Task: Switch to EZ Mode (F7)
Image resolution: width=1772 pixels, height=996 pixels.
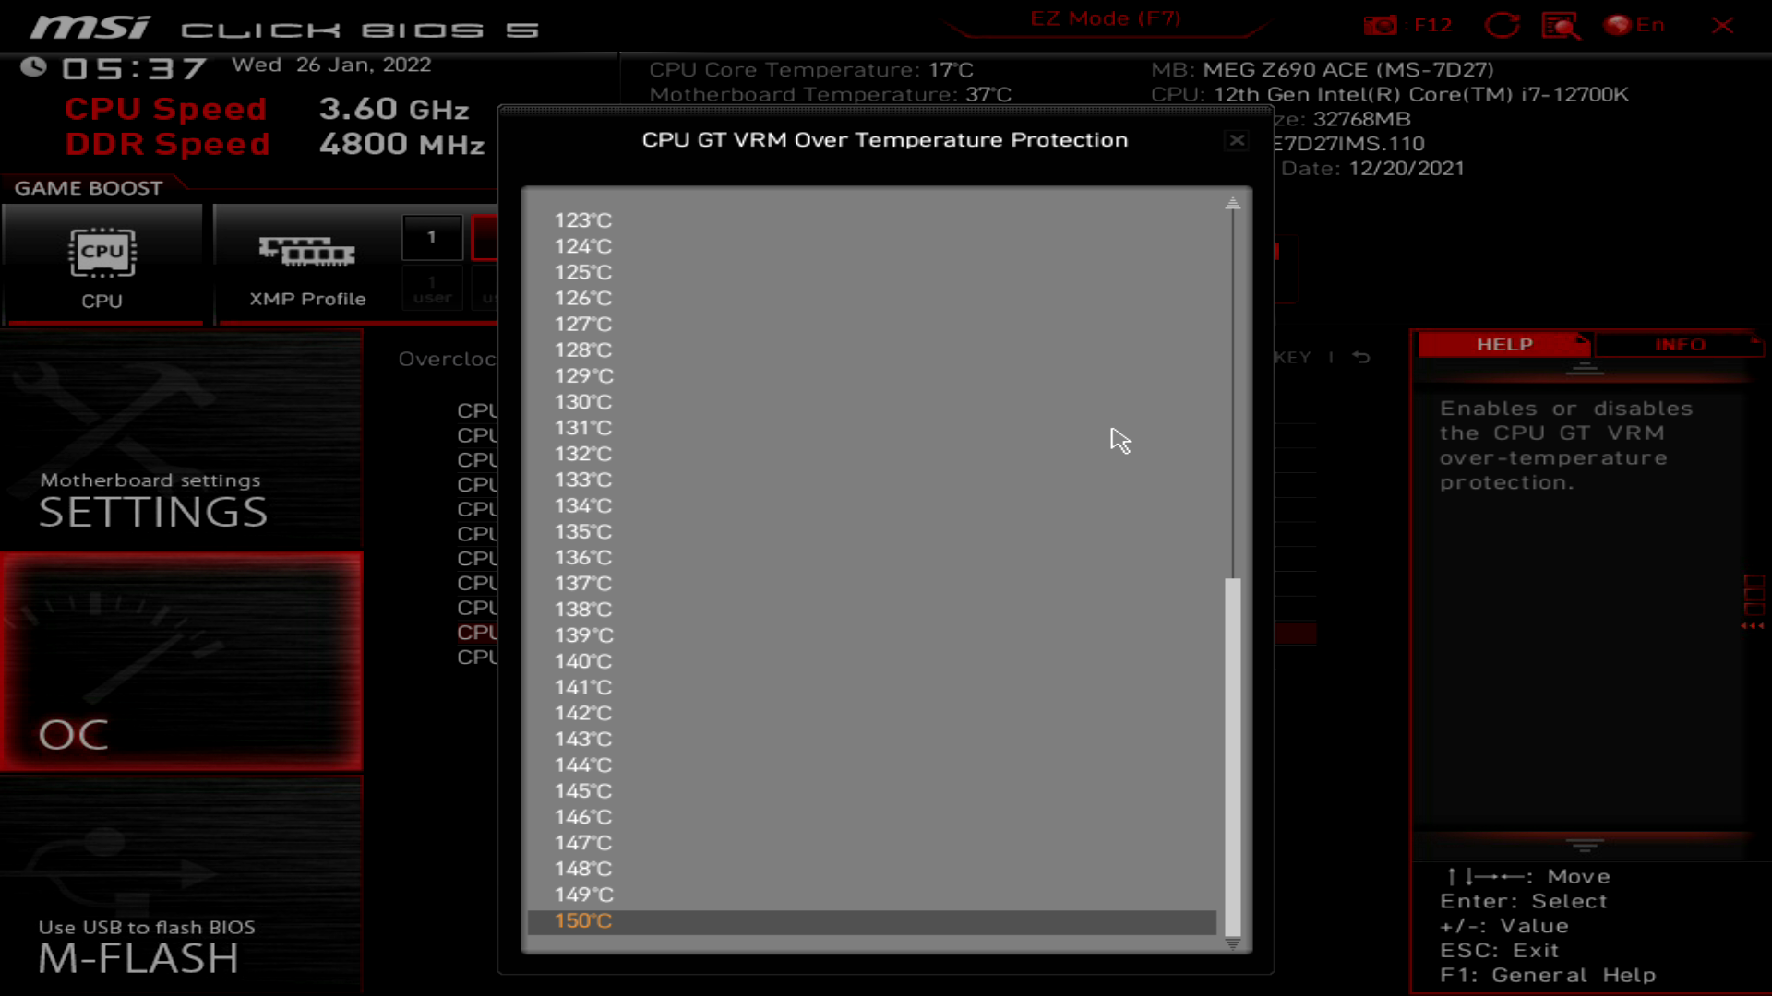Action: [1107, 18]
